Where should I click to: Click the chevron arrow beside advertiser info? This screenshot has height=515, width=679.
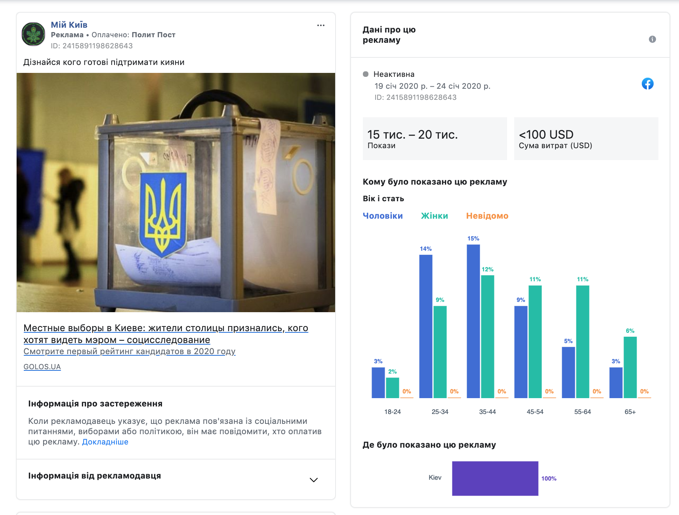(313, 480)
